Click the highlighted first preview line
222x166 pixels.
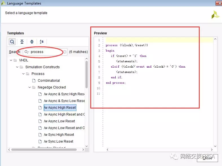coord(159,40)
